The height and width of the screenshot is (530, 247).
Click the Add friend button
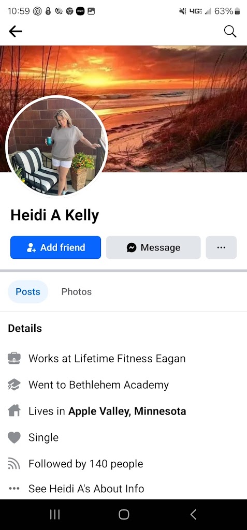point(55,247)
